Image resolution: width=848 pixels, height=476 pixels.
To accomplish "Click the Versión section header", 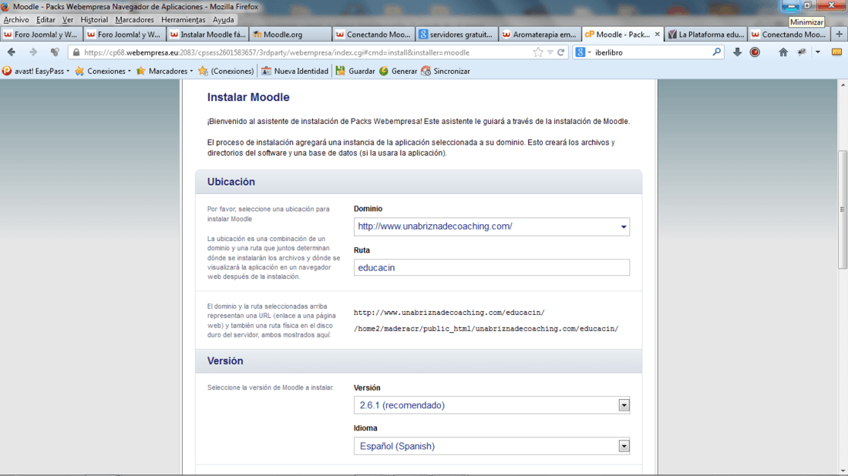I will click(x=419, y=361).
